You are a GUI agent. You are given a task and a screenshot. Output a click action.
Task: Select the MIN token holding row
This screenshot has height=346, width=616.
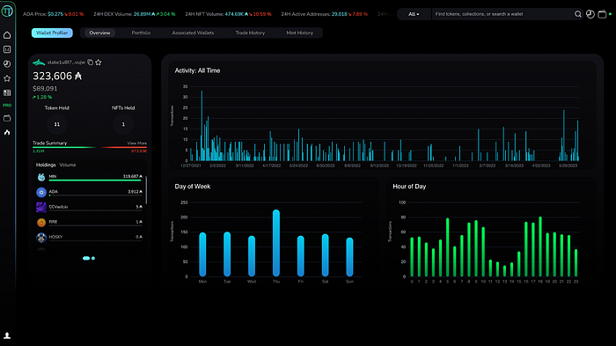click(90, 177)
